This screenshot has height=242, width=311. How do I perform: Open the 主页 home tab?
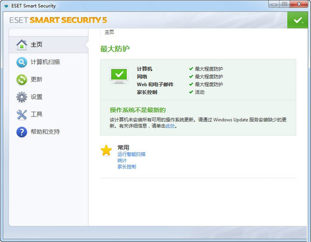click(x=36, y=45)
